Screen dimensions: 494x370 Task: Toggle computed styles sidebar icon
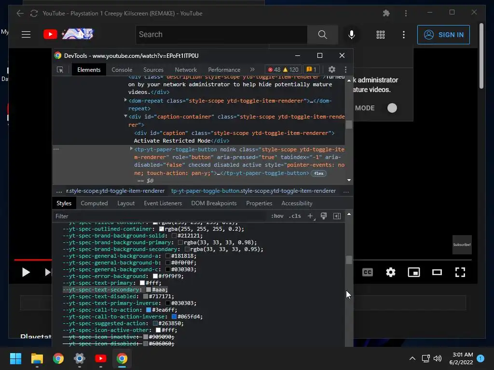[337, 216]
